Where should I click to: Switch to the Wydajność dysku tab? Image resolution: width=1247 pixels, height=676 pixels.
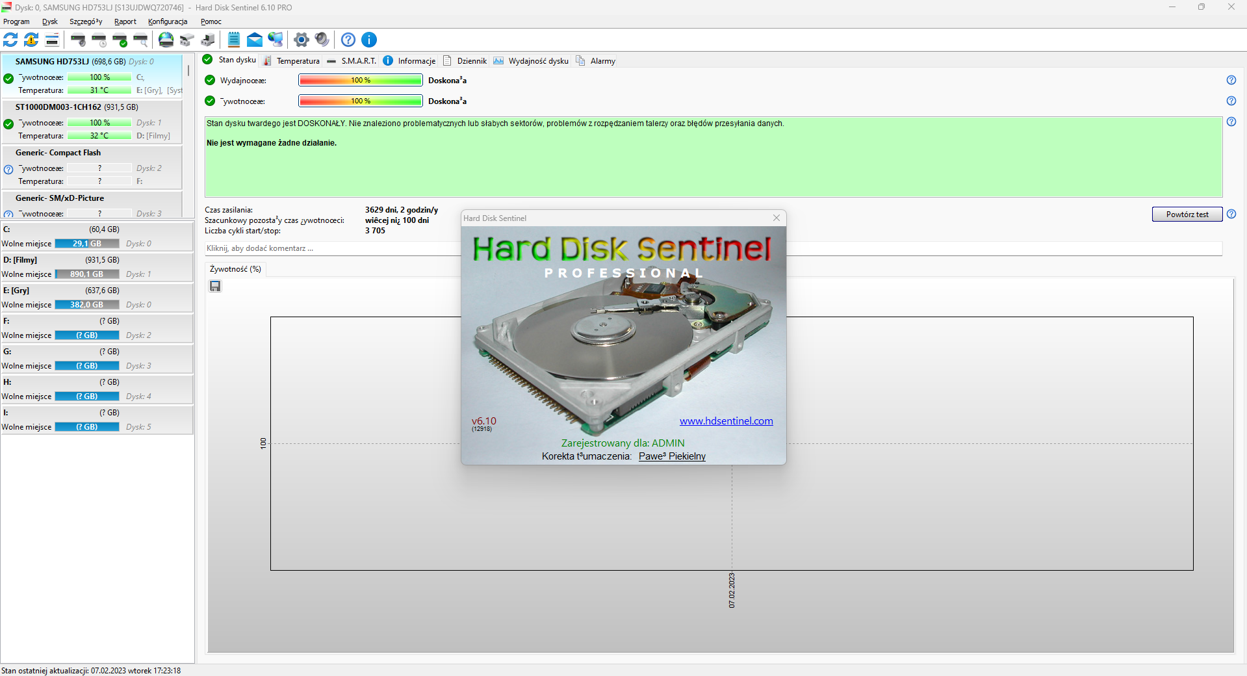click(x=531, y=61)
